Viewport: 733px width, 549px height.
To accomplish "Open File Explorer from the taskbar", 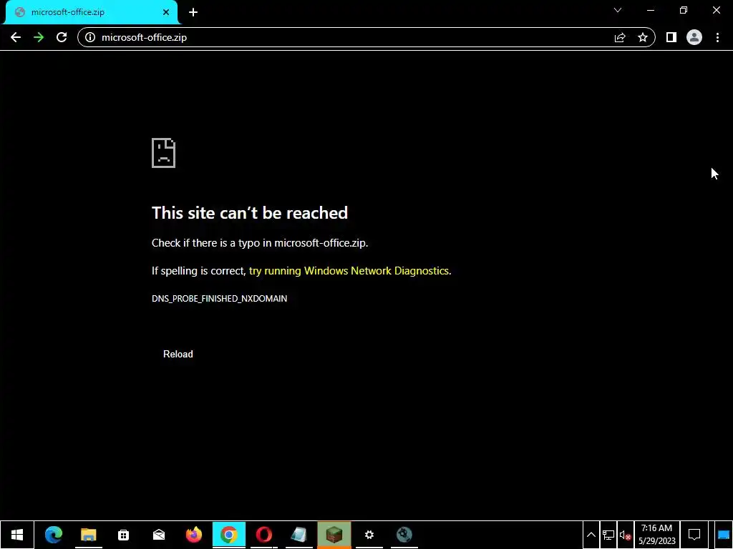I will [88, 535].
